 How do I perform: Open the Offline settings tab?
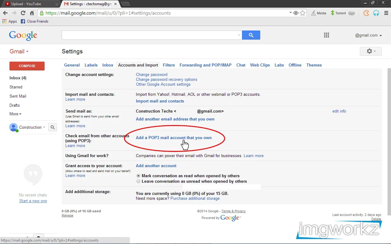295,65
